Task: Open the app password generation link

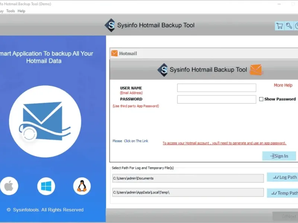Action: [x=224, y=143]
